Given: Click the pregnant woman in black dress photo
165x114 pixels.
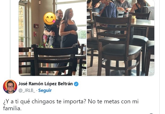Looking at the screenshot, I should click(x=68, y=41).
